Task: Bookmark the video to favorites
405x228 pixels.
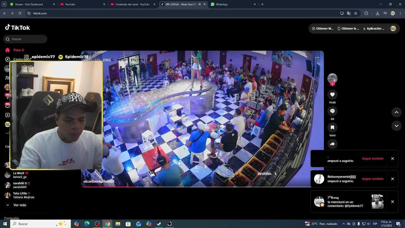Action: pos(332,128)
